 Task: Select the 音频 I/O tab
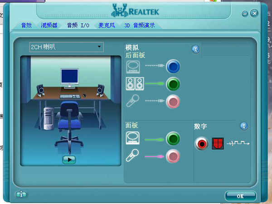(x=78, y=25)
